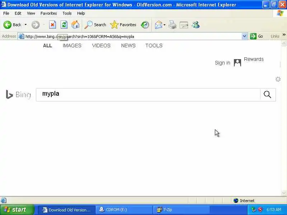287x215 pixels.
Task: Click the Windows flag logo throbber
Action: (280, 13)
